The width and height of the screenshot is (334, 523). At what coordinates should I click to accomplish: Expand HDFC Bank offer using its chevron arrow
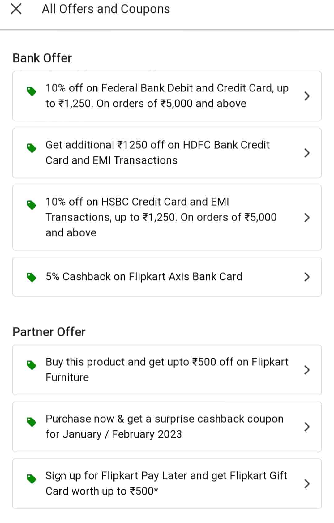point(307,153)
